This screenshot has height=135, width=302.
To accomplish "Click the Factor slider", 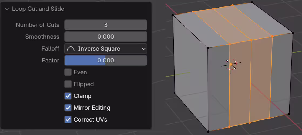I will point(106,61).
